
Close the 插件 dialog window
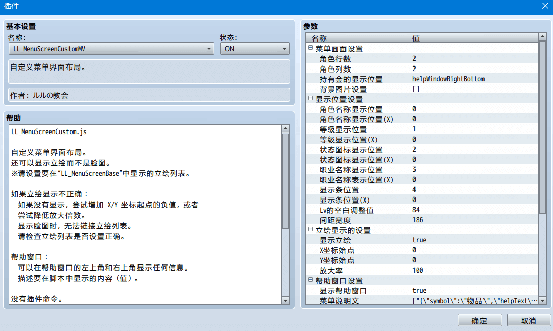(545, 6)
